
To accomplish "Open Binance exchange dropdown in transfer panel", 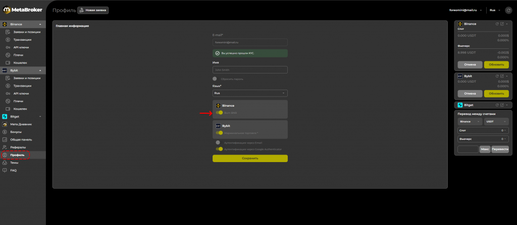I will coord(470,122).
